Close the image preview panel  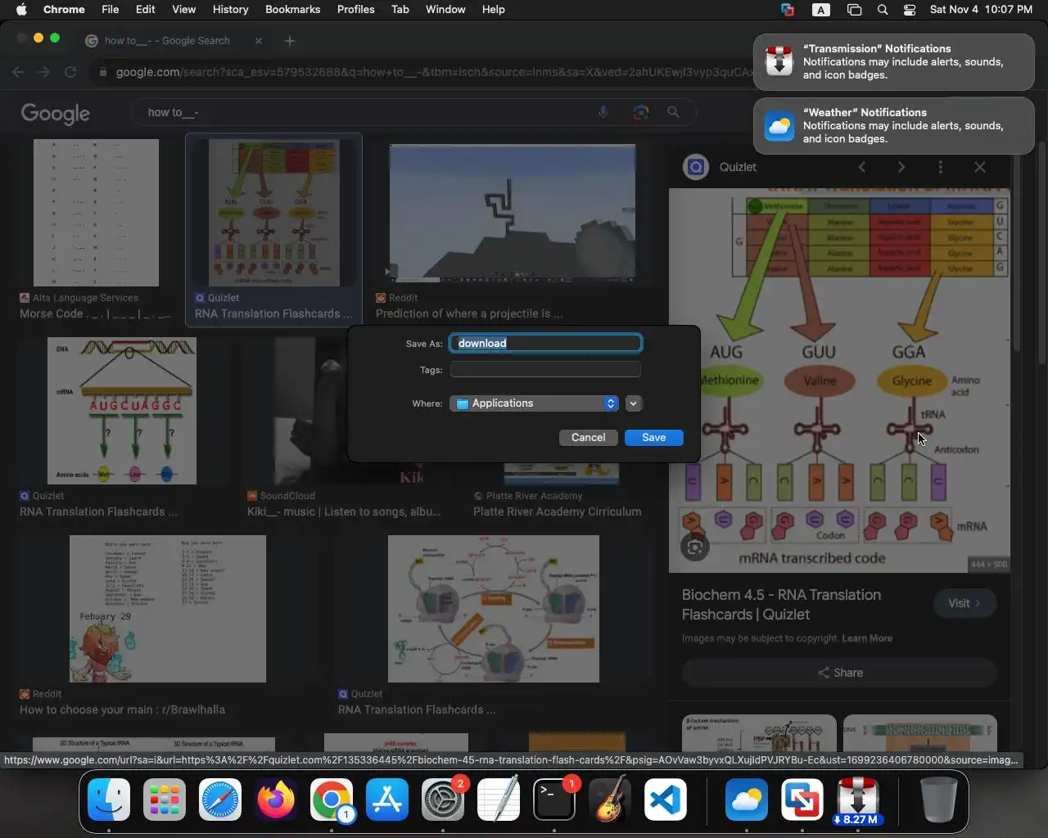click(x=980, y=167)
